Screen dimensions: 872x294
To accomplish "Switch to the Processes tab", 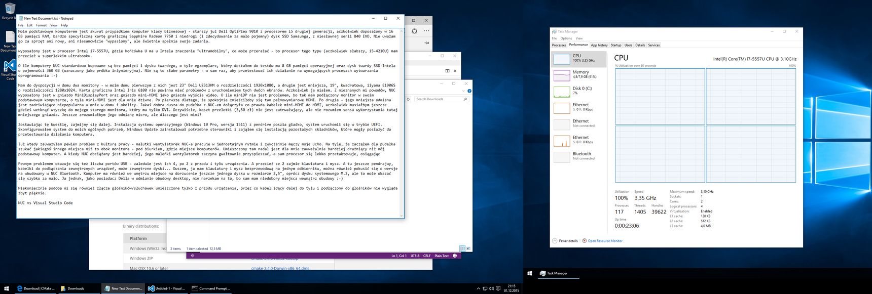I will (559, 45).
